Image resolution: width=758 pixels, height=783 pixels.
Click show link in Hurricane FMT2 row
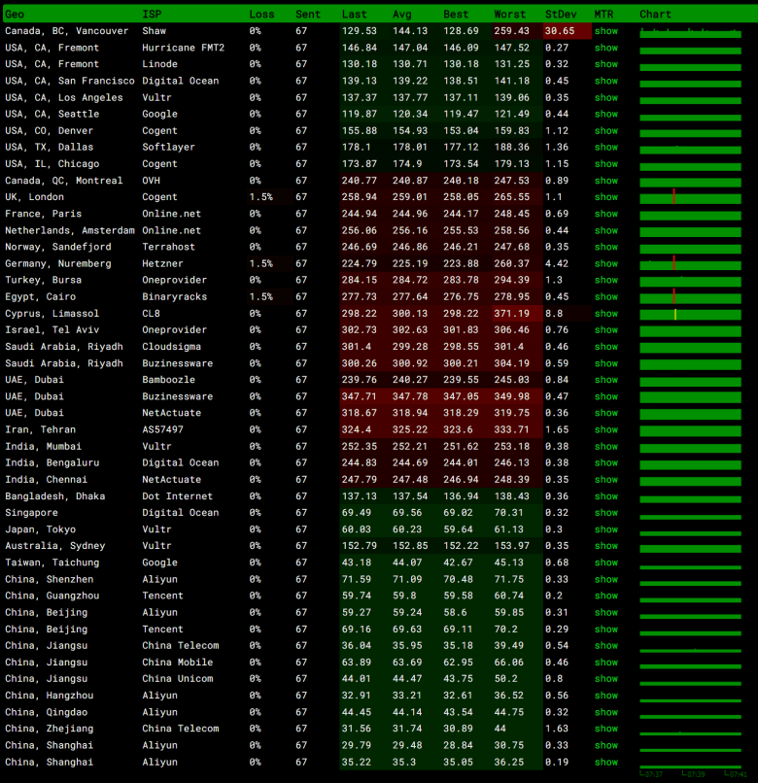[605, 48]
